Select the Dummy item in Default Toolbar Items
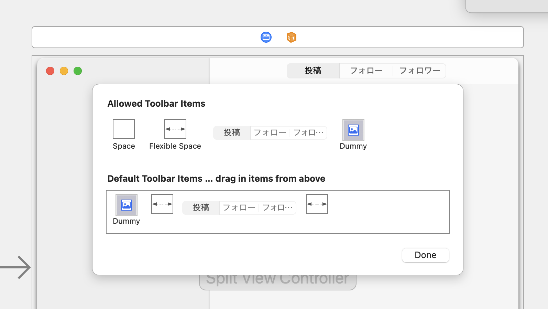 pos(127,205)
